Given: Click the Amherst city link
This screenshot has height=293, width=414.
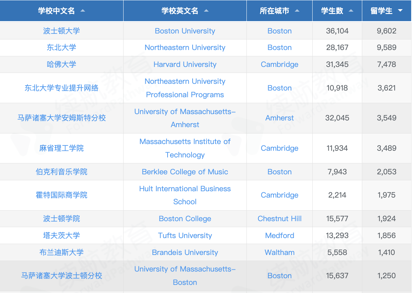Looking at the screenshot, I should pos(280,118).
